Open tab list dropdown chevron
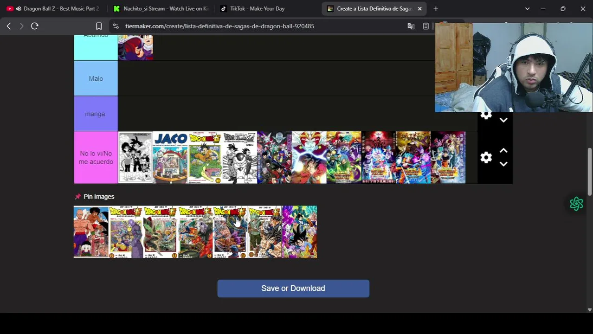The image size is (593, 334). point(527,9)
